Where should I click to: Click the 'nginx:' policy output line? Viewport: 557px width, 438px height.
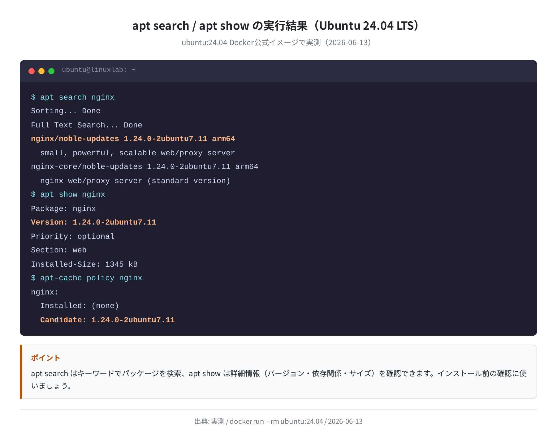tap(45, 292)
